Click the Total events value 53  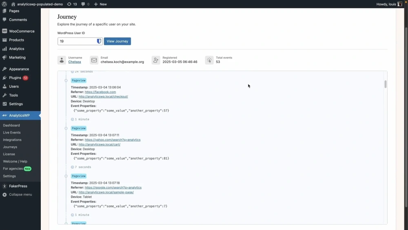(x=218, y=62)
